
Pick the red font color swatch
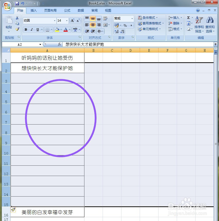(x=66, y=31)
